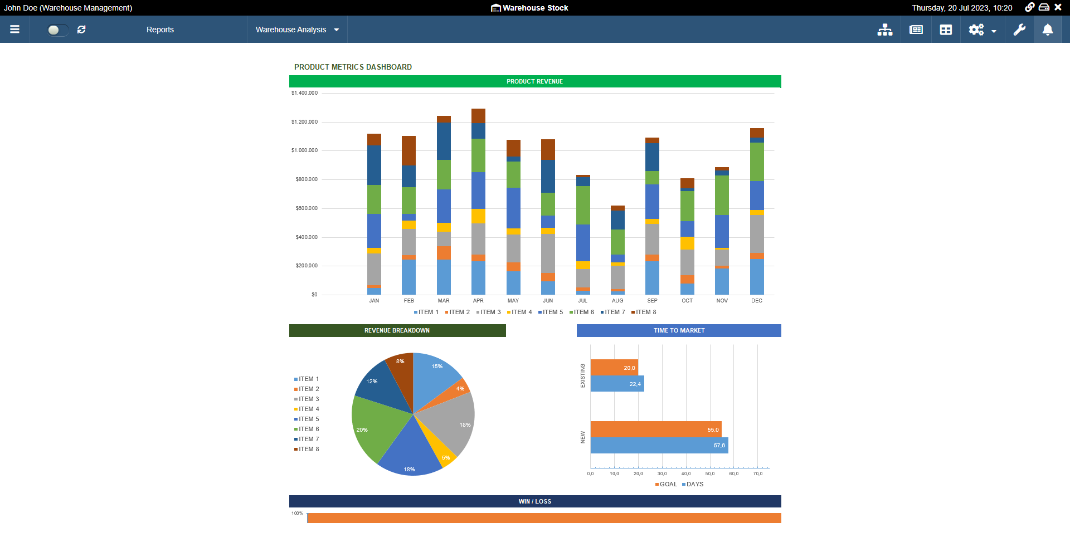Open the Reports section
This screenshot has height=542, width=1070.
[x=160, y=30]
